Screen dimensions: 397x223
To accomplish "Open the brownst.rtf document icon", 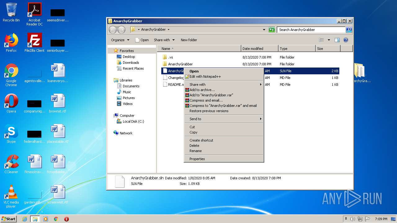I will (58, 103).
